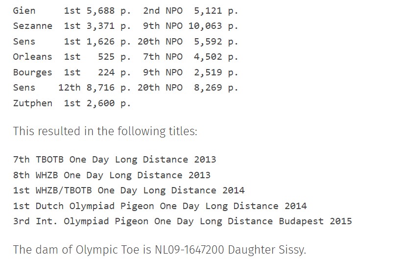Click the Sens 1st 1,626 p. row
Viewport: 403px width, 260px height.
pos(126,41)
